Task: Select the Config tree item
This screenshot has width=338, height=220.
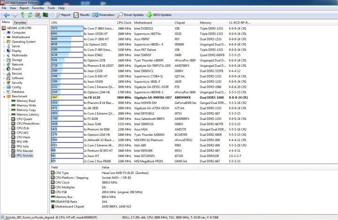Action: tap(14, 87)
